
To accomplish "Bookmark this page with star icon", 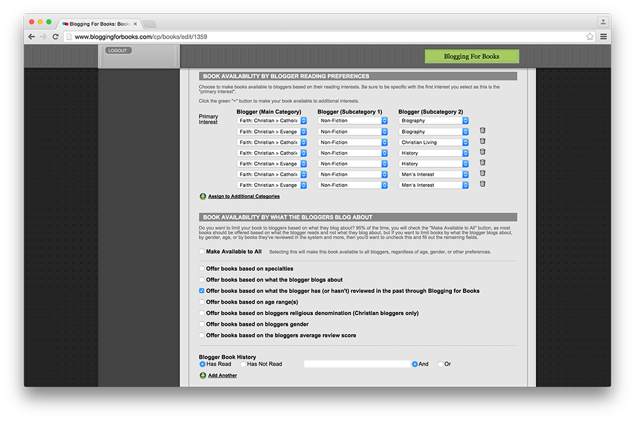I will point(590,37).
